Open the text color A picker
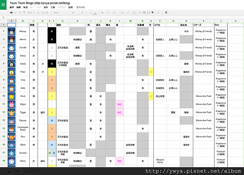Screen dimensions: 244x175 click(x=95, y=13)
